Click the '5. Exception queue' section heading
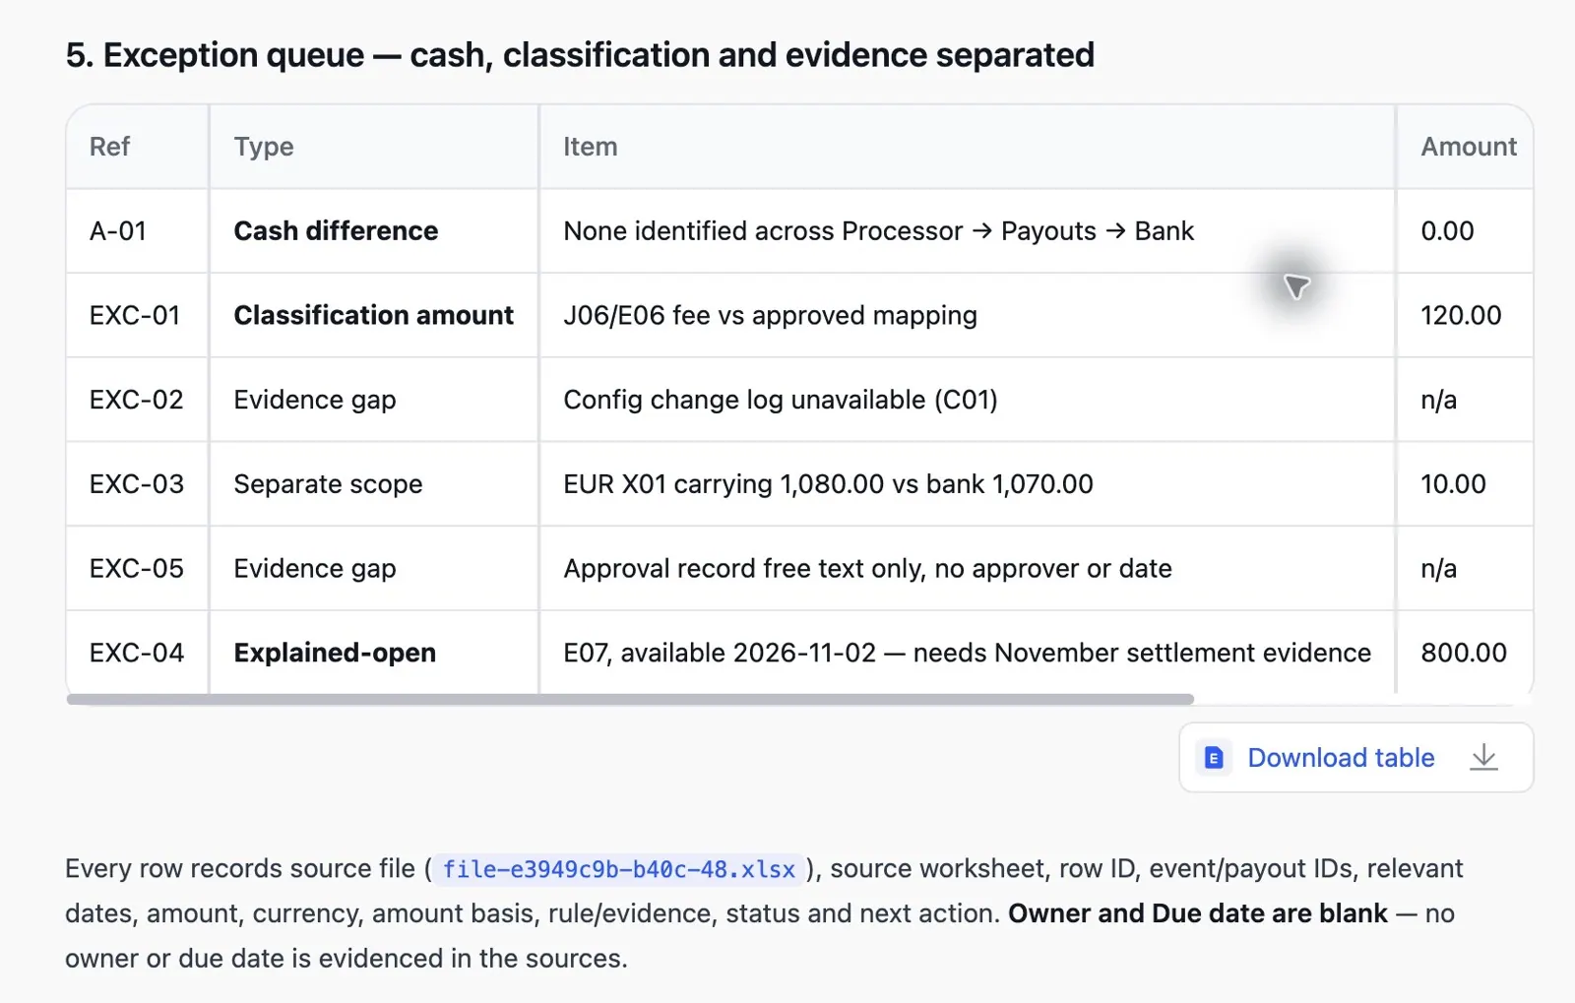The height and width of the screenshot is (1003, 1575). [580, 55]
